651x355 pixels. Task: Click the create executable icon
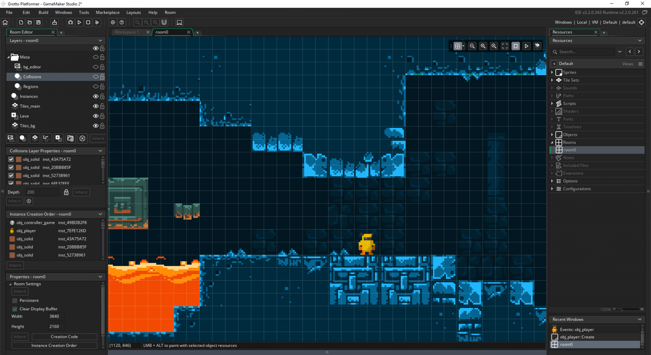point(55,22)
